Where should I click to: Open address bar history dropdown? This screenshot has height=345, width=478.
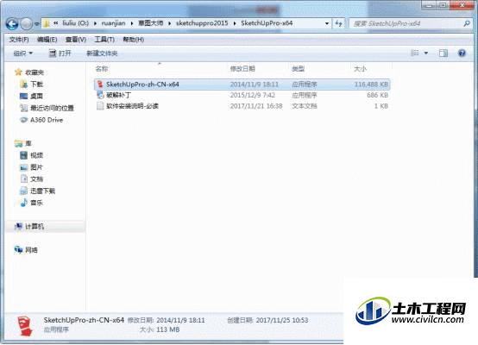click(327, 23)
